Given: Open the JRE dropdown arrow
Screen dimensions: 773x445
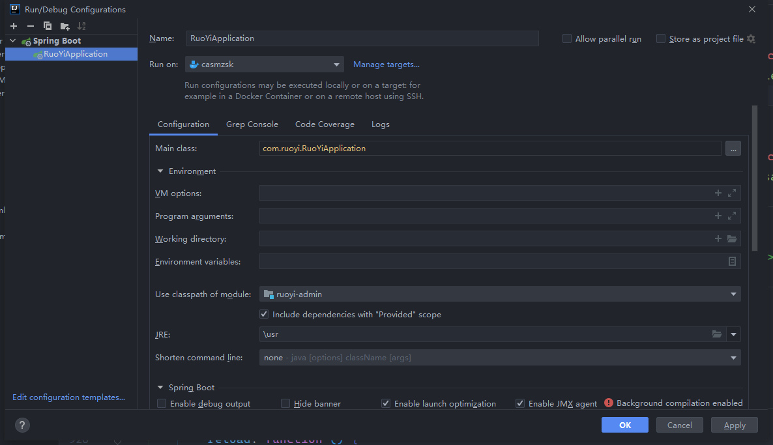Looking at the screenshot, I should 733,334.
